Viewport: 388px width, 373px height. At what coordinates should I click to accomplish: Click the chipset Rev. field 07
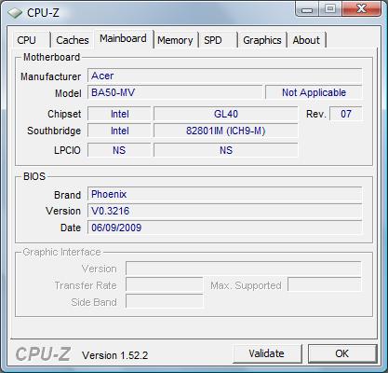point(346,114)
